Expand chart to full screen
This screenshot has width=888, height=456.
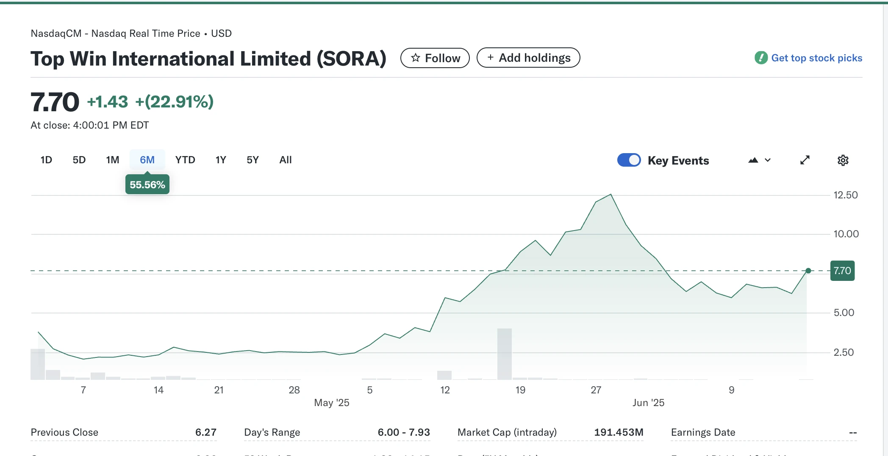click(x=805, y=160)
